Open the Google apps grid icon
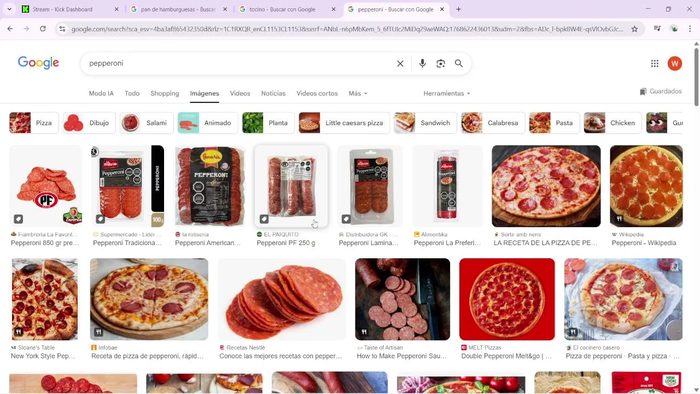700x394 pixels. [x=655, y=63]
